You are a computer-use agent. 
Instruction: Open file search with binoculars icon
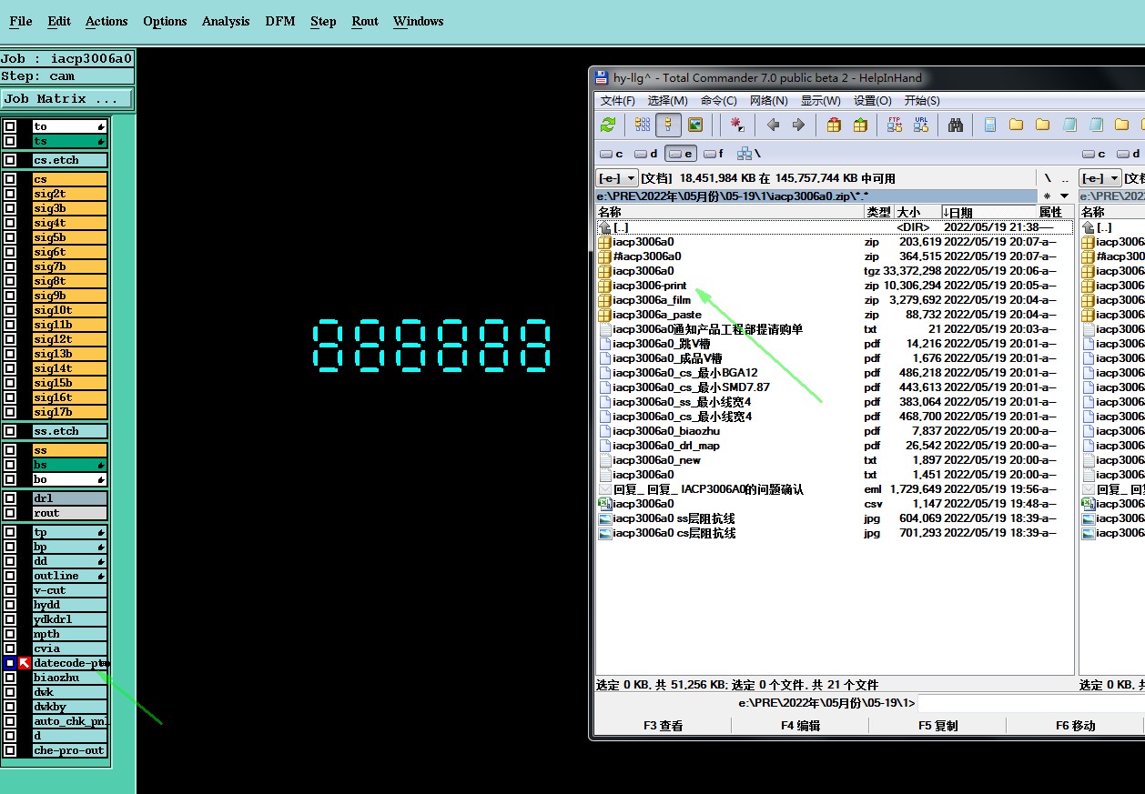[956, 125]
